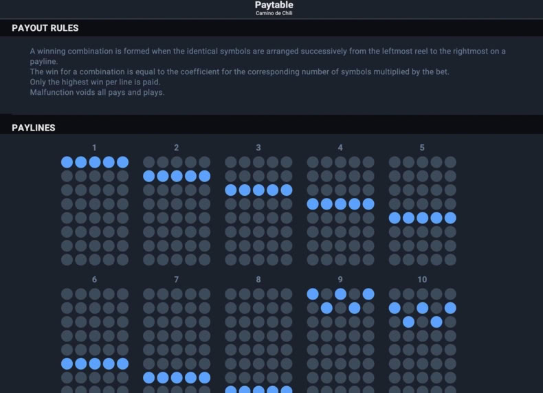543x393 pixels.
Task: Select payline 6 grid diagram
Action: tap(95, 340)
